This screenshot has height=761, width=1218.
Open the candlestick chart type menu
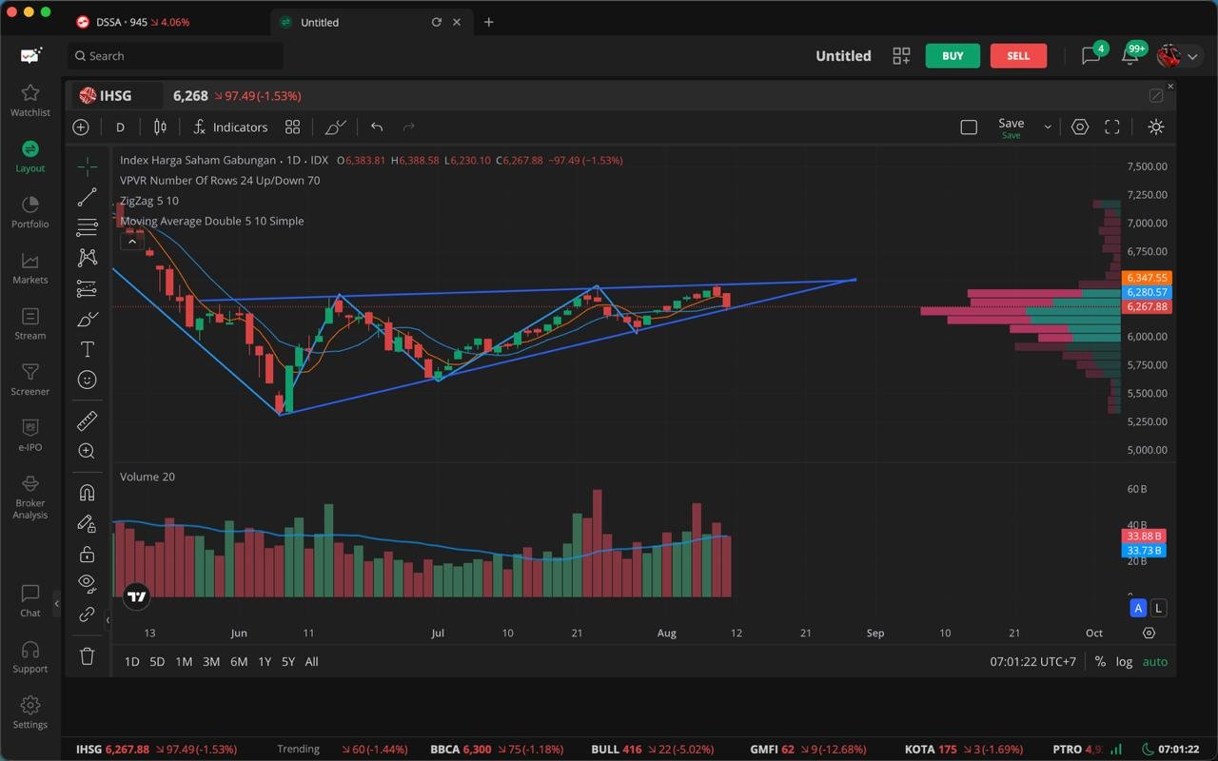pyautogui.click(x=160, y=127)
